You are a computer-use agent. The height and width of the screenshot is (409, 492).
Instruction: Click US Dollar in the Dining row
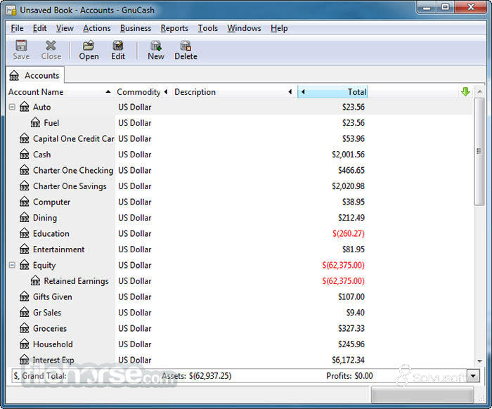[135, 218]
